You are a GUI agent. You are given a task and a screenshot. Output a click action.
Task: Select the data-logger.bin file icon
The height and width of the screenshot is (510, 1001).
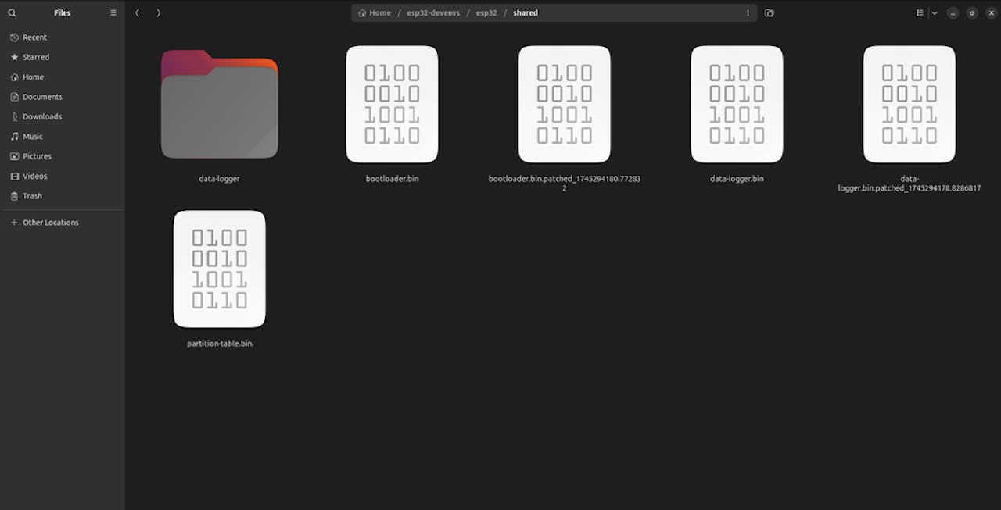click(737, 104)
